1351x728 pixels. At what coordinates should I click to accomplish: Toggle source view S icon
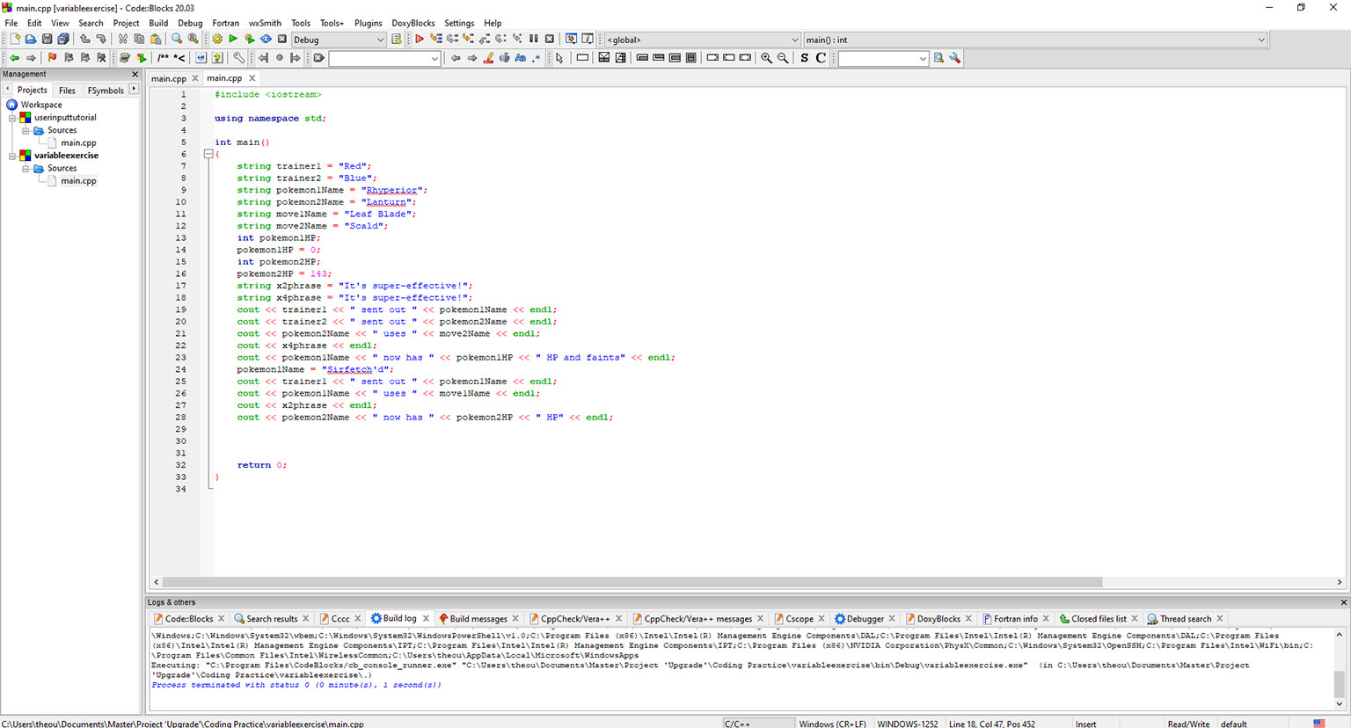(x=804, y=58)
